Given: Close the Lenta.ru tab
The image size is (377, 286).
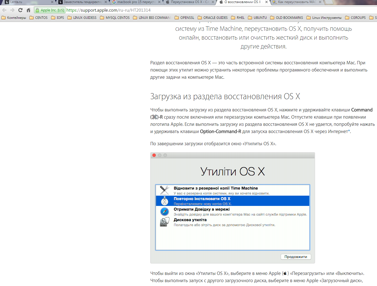Looking at the screenshot, I should pyautogui.click(x=52, y=2).
